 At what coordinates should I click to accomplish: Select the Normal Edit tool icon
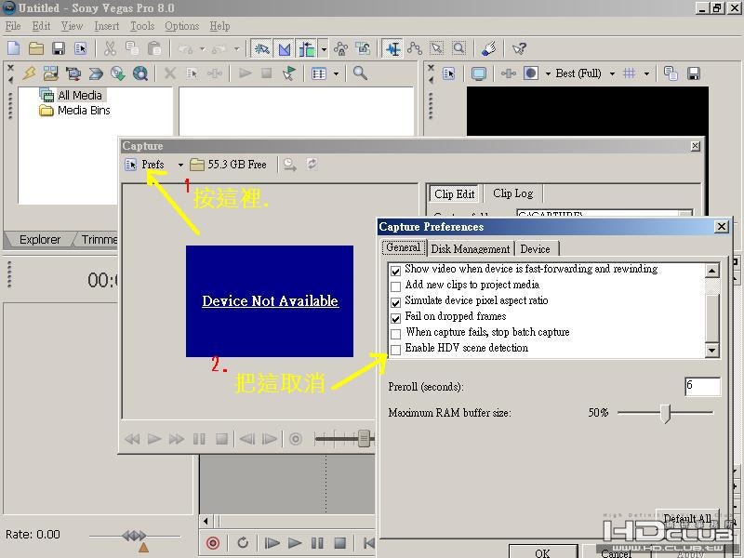[392, 48]
